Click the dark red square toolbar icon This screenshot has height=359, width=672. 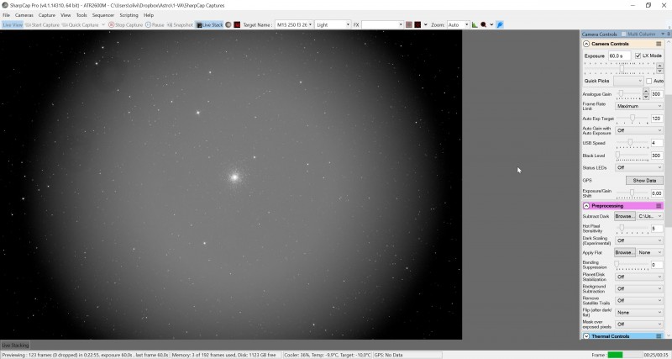pos(237,25)
